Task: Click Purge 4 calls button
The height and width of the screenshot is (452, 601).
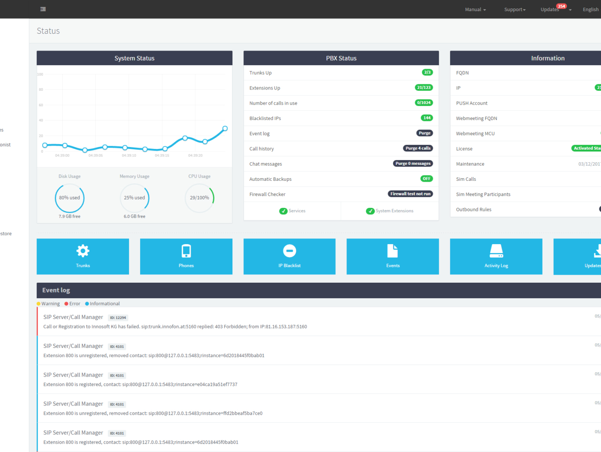Action: pyautogui.click(x=418, y=148)
